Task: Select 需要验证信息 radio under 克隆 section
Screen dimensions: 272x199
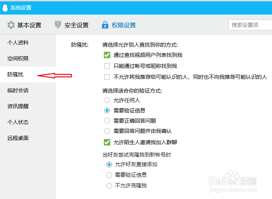Action: tap(109, 175)
